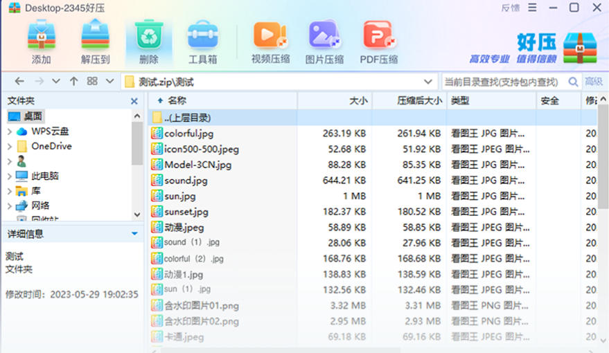
Task: Expand the WPS云盘 tree node
Action: (x=10, y=132)
